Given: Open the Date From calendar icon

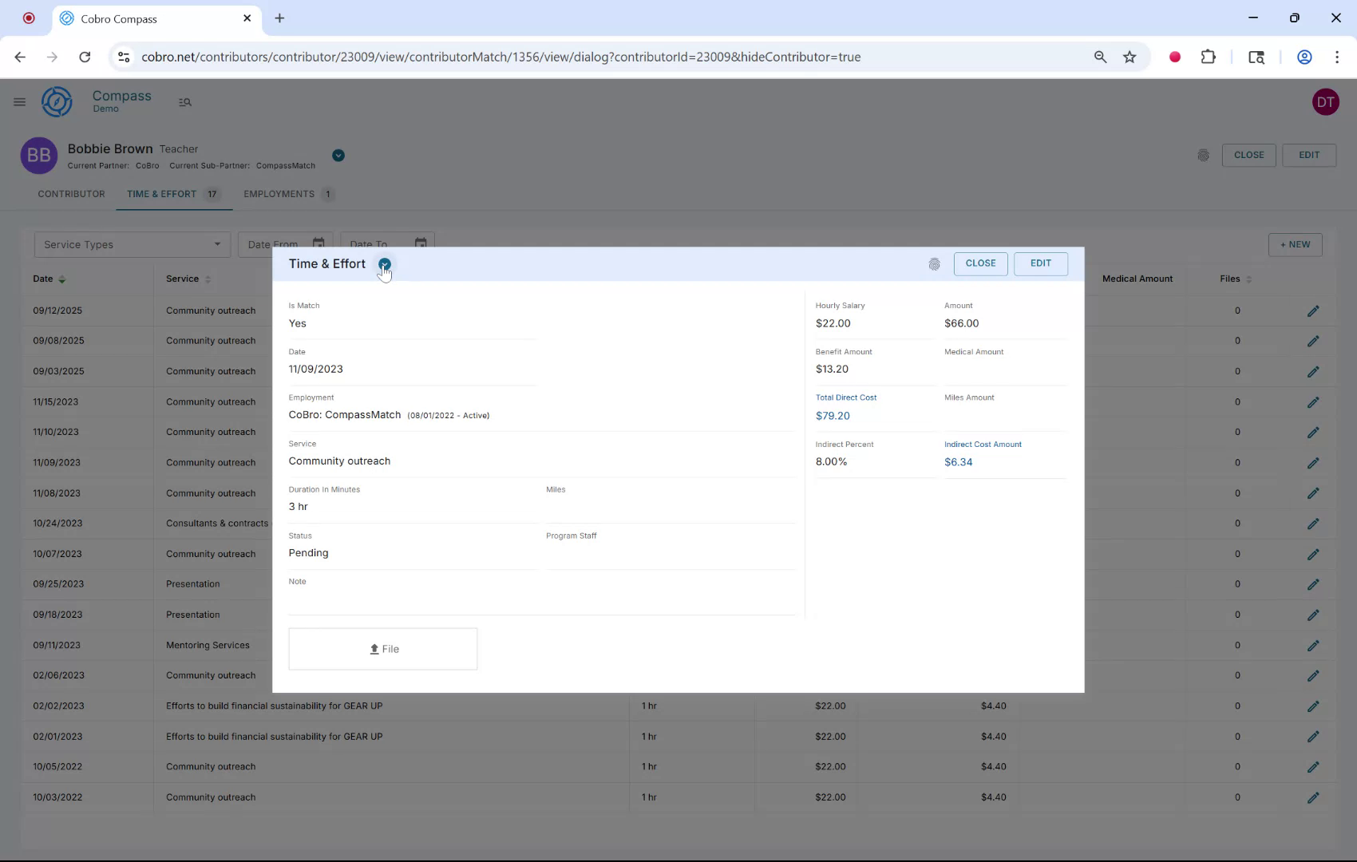Looking at the screenshot, I should click(318, 243).
